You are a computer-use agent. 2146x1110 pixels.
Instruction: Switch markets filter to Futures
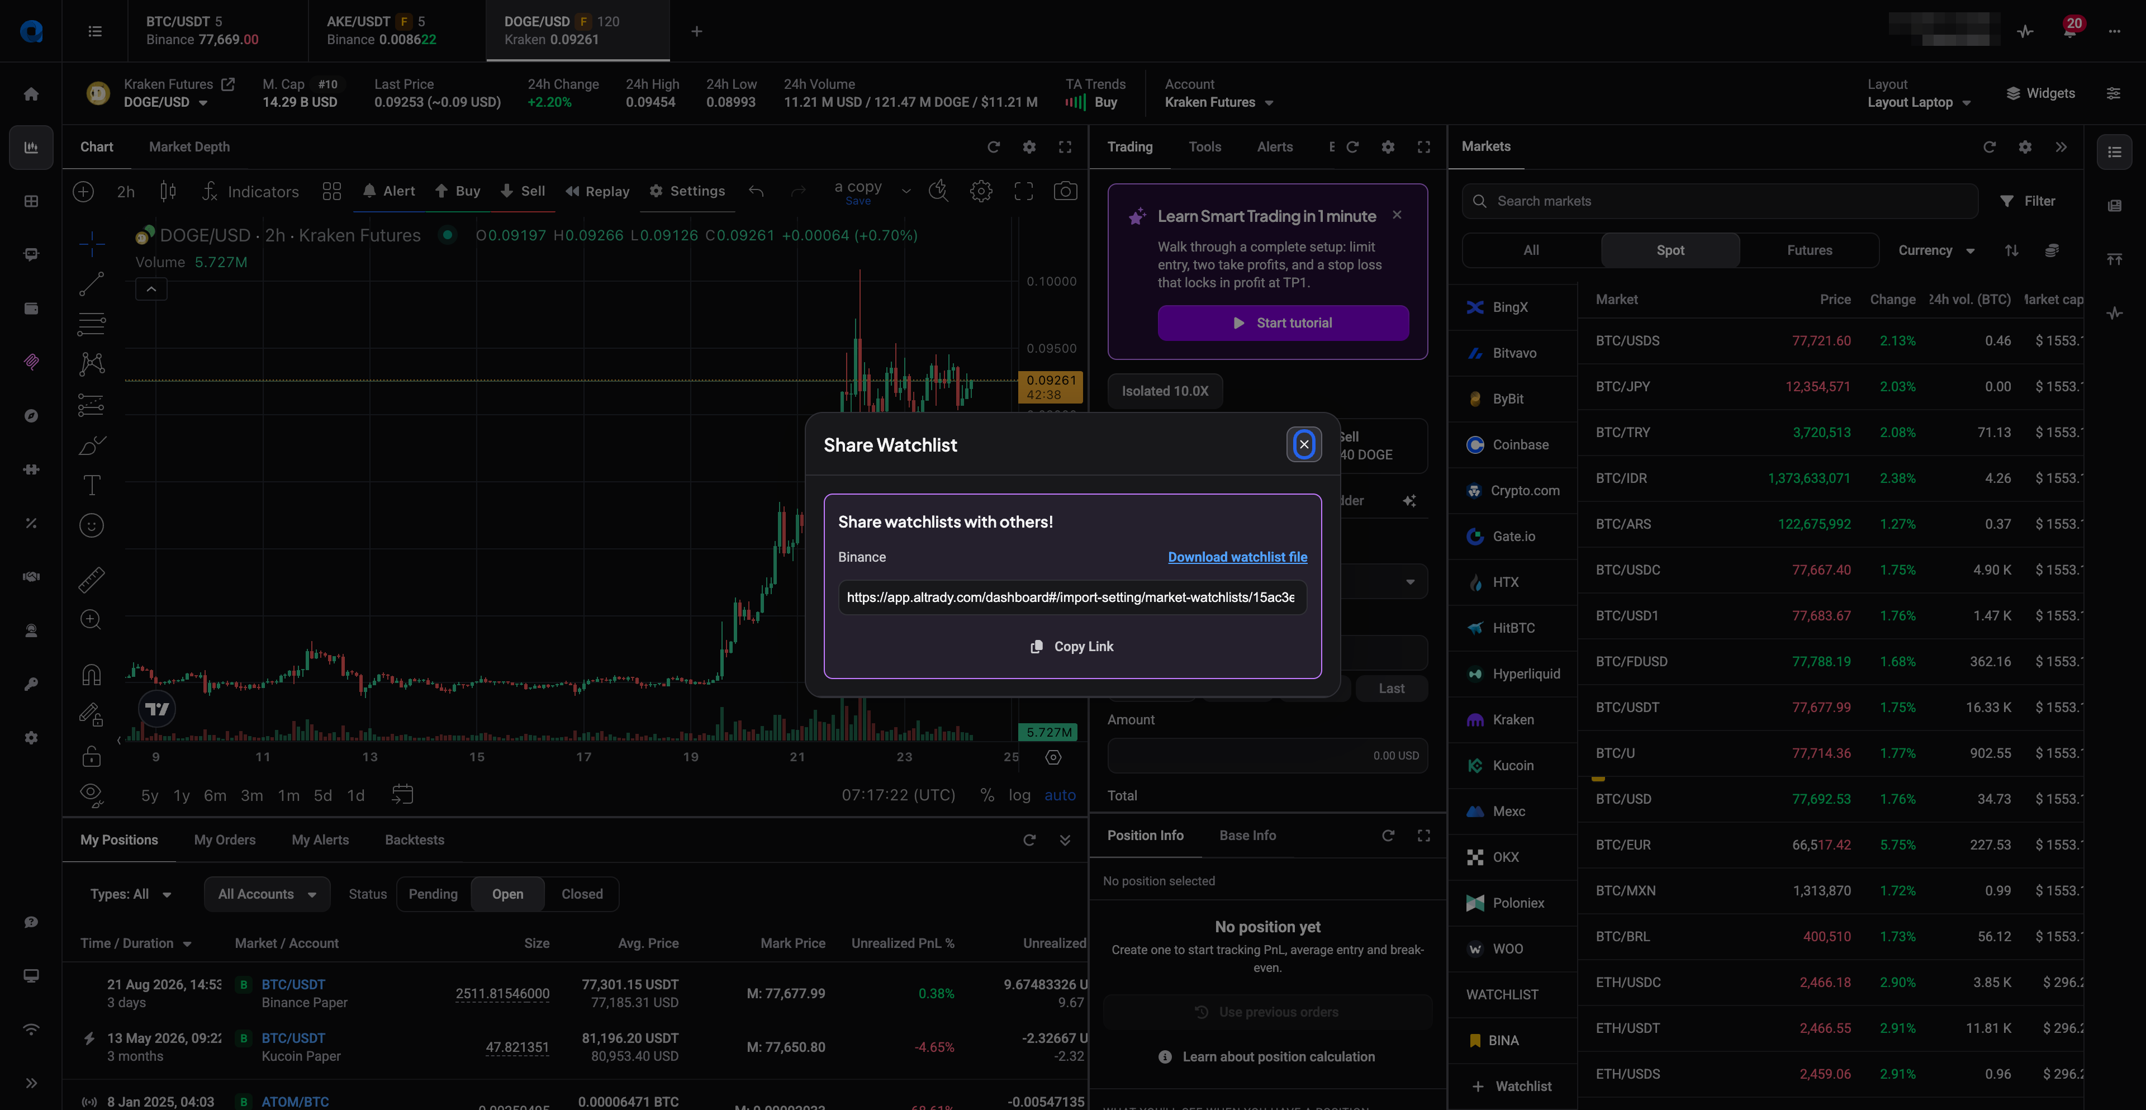(1810, 250)
